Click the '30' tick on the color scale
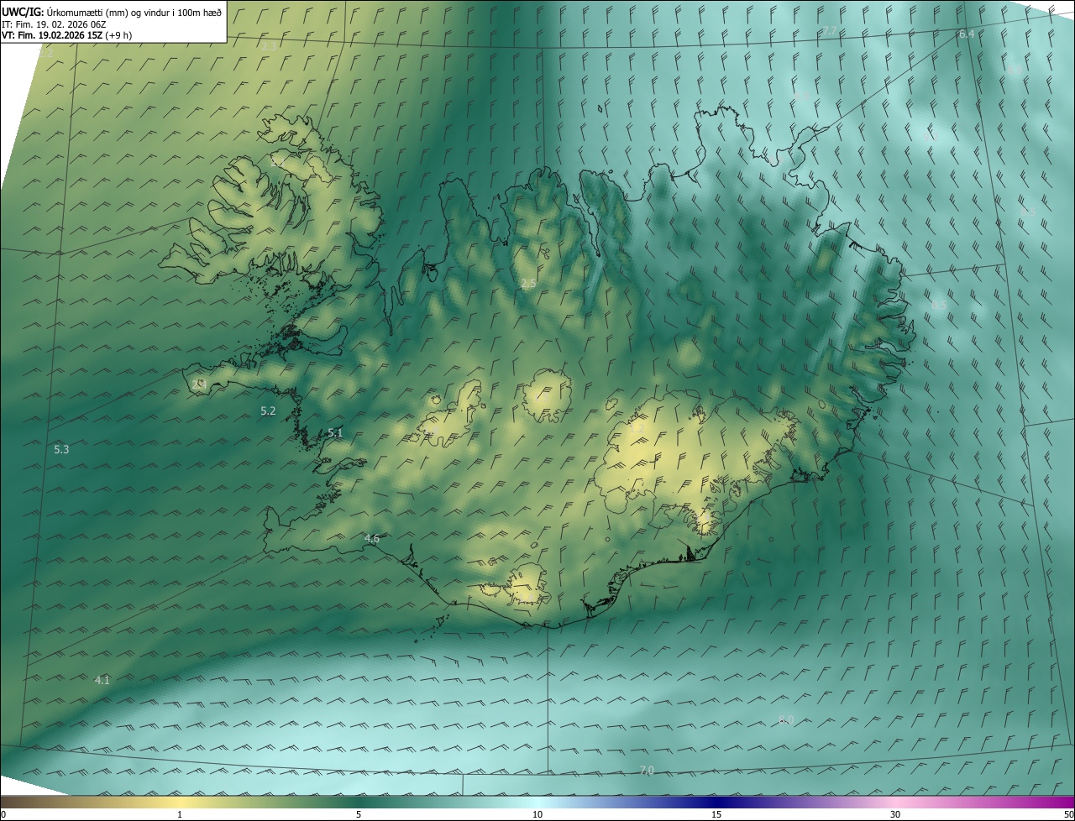 [x=895, y=815]
